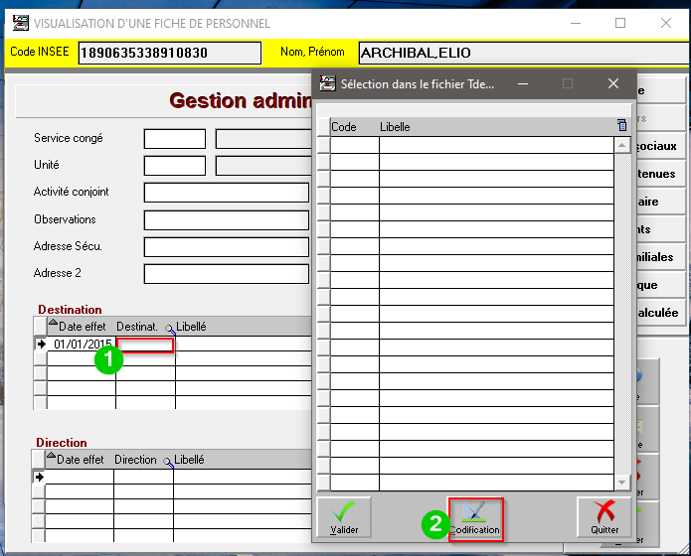
Task: Click the Observations text field
Action: pyautogui.click(x=226, y=219)
